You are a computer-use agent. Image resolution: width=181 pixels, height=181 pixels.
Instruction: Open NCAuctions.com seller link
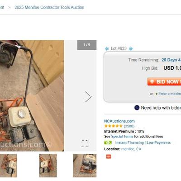click(119, 121)
